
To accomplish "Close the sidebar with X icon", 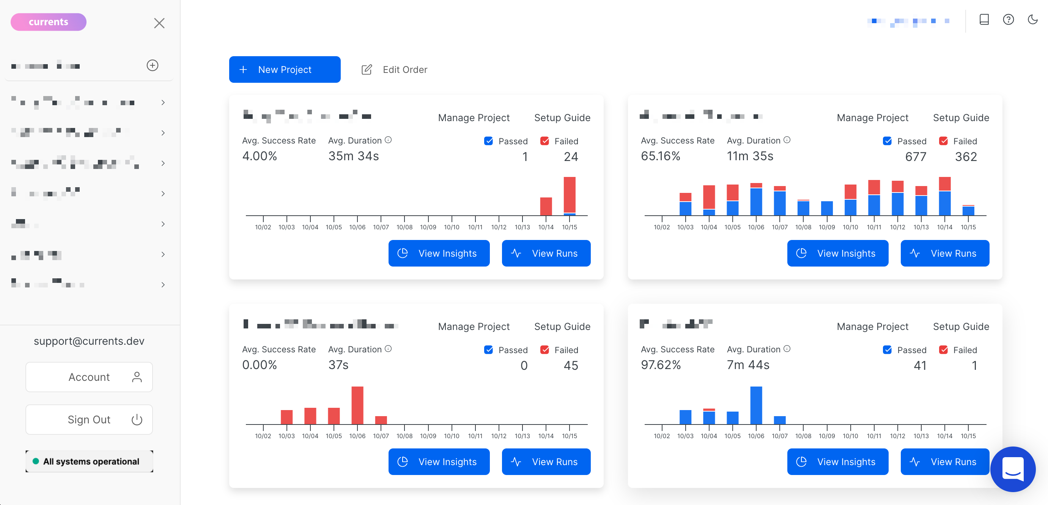I will click(159, 23).
